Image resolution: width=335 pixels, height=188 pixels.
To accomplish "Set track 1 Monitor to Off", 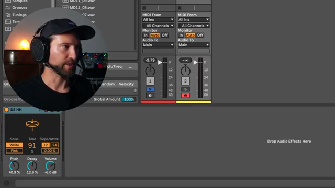I will (x=165, y=35).
